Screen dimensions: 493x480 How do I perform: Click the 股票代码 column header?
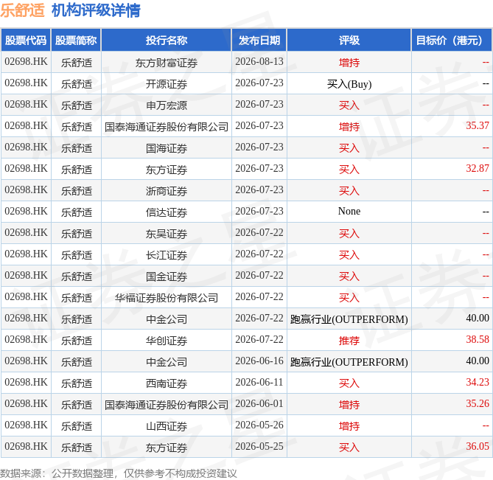click(26, 41)
